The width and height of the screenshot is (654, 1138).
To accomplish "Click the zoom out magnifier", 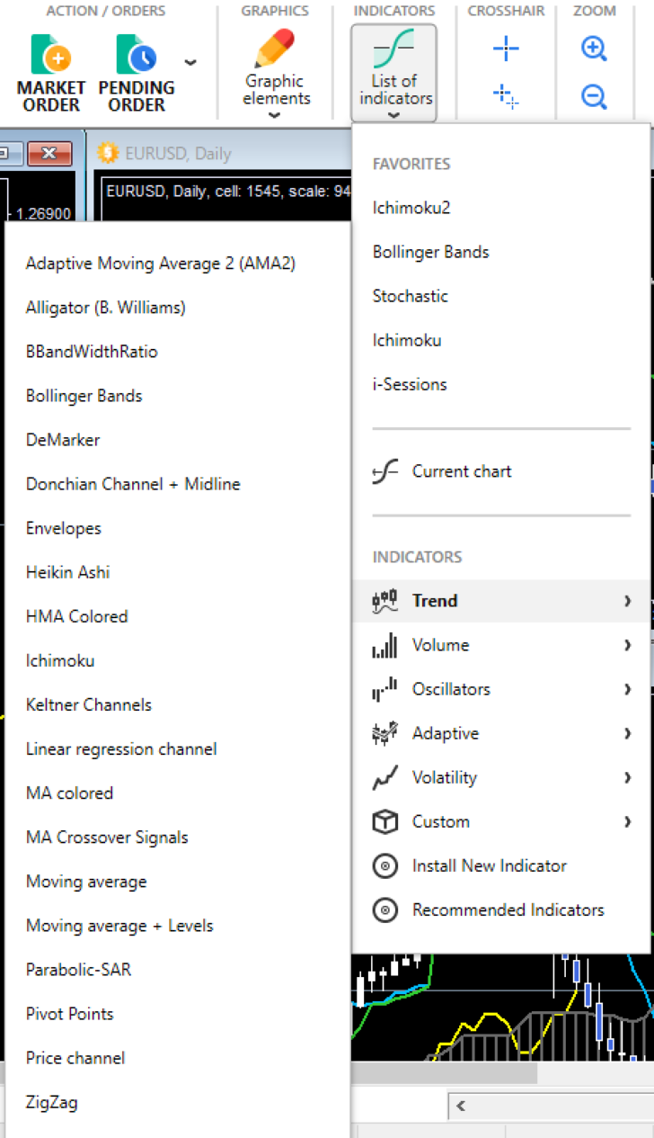I will pos(594,95).
